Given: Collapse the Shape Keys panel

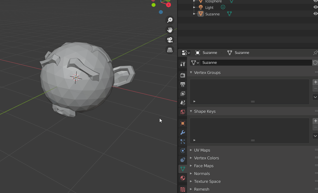Looking at the screenshot, I should click(x=191, y=111).
